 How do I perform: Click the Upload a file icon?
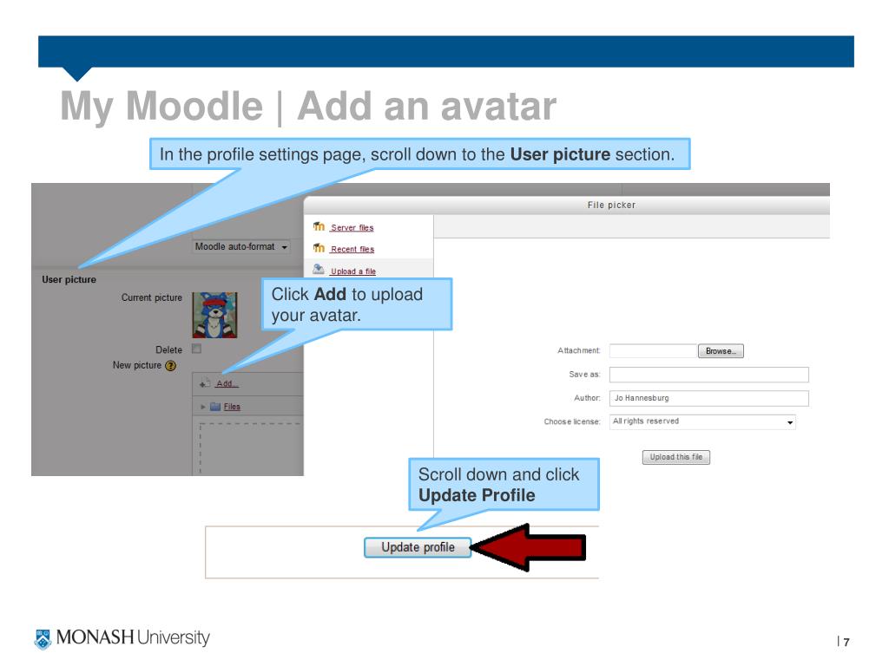(x=319, y=270)
